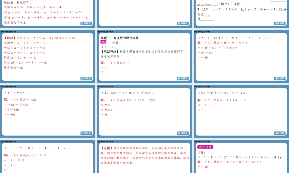Click 返回目录 on the (2) |−45| problem slide
Image resolution: width=289 pixels, height=173 pixels.
(279, 78)
